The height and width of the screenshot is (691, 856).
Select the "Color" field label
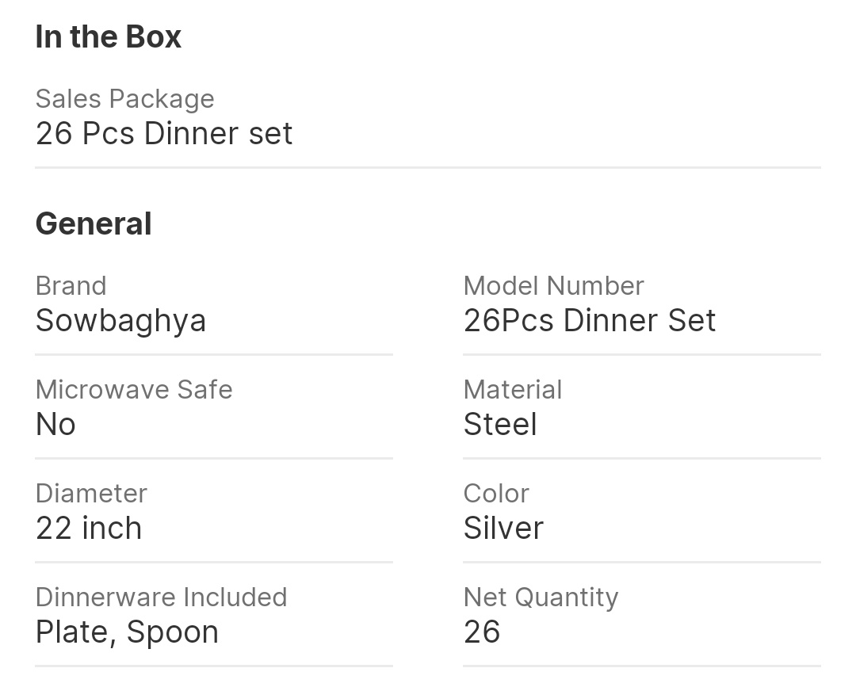[496, 494]
